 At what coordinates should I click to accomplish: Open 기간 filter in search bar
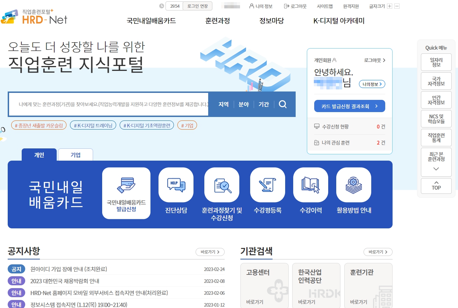click(264, 104)
